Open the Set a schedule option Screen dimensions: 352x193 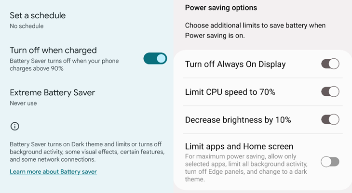coord(38,15)
